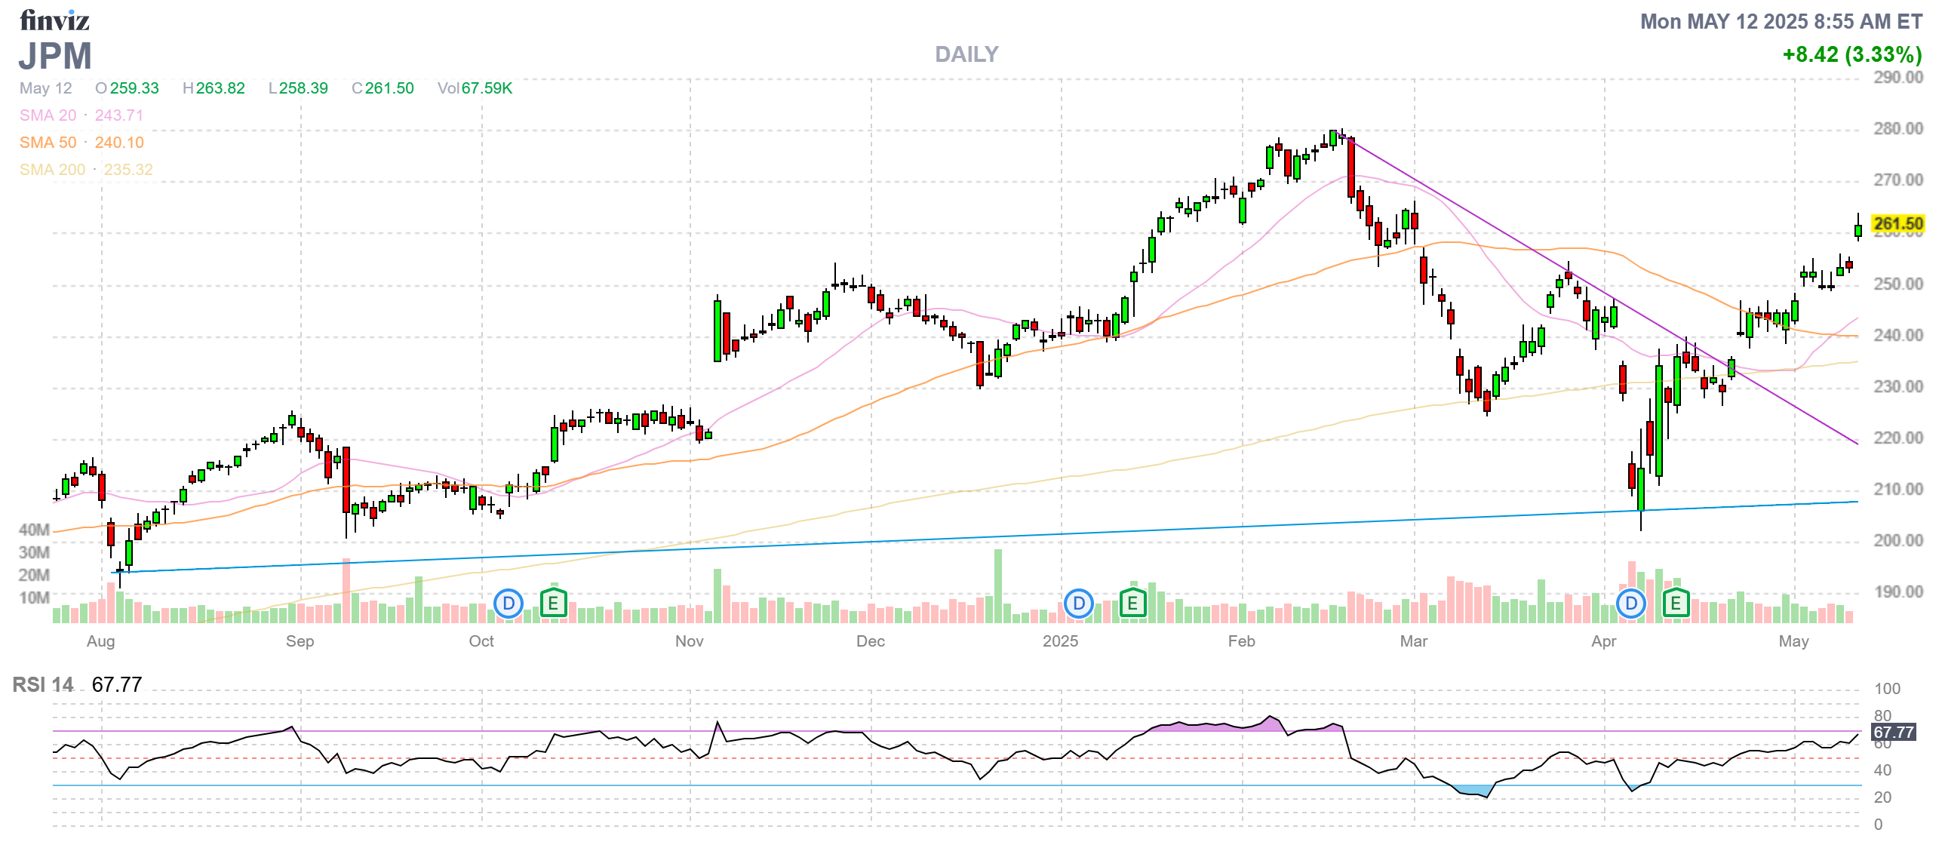Click the +8.42 (3.33%) change text
1942x848 pixels.
(1851, 54)
